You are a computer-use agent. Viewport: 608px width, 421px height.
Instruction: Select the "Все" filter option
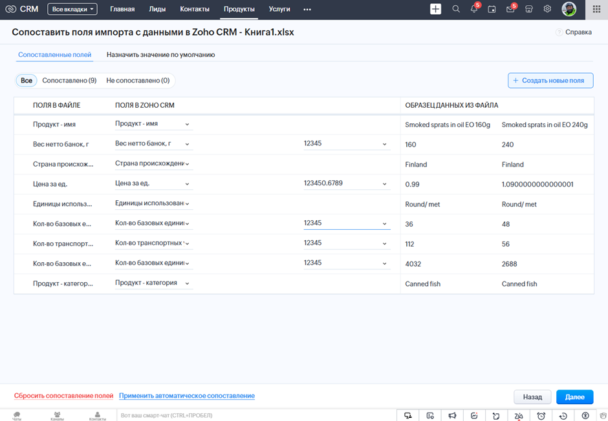pyautogui.click(x=27, y=81)
